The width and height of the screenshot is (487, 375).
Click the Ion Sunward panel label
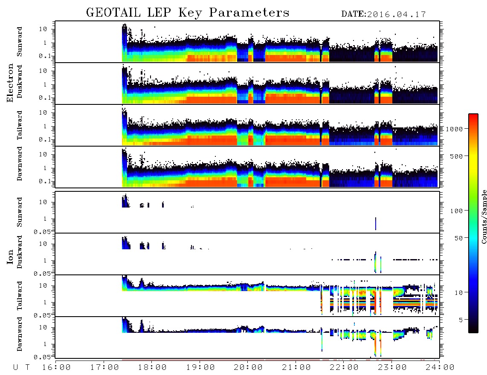(x=20, y=212)
